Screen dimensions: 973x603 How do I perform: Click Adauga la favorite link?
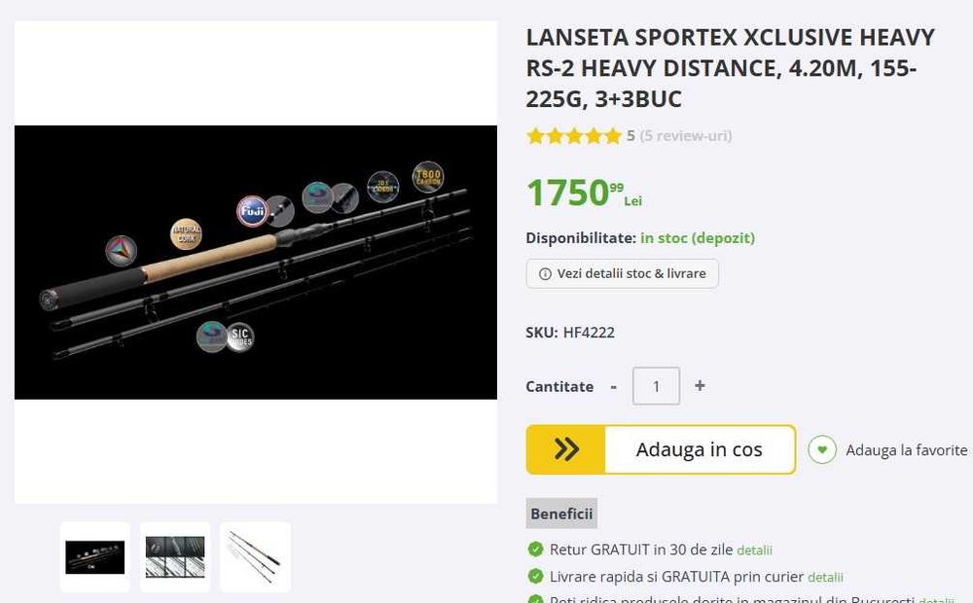906,449
